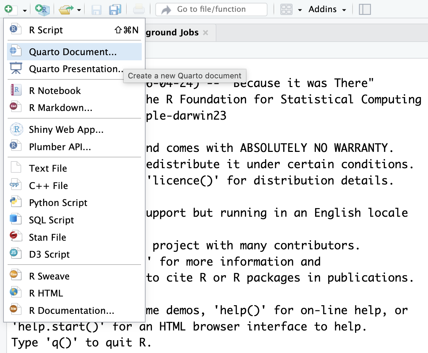Click the R Script file icon
428x353 pixels.
pos(16,29)
